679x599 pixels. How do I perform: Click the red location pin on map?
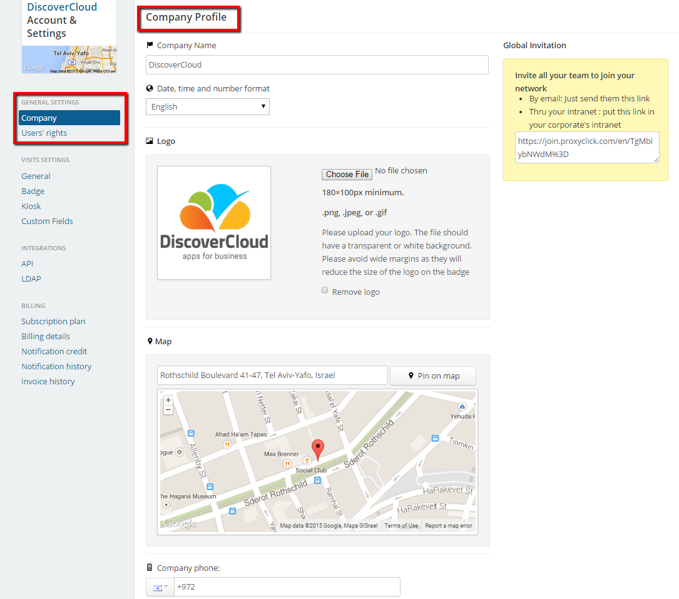[x=318, y=448]
